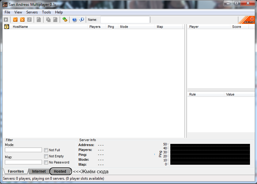Click the SA:MP logo in toolbar corner
257x184 pixels.
247,20
